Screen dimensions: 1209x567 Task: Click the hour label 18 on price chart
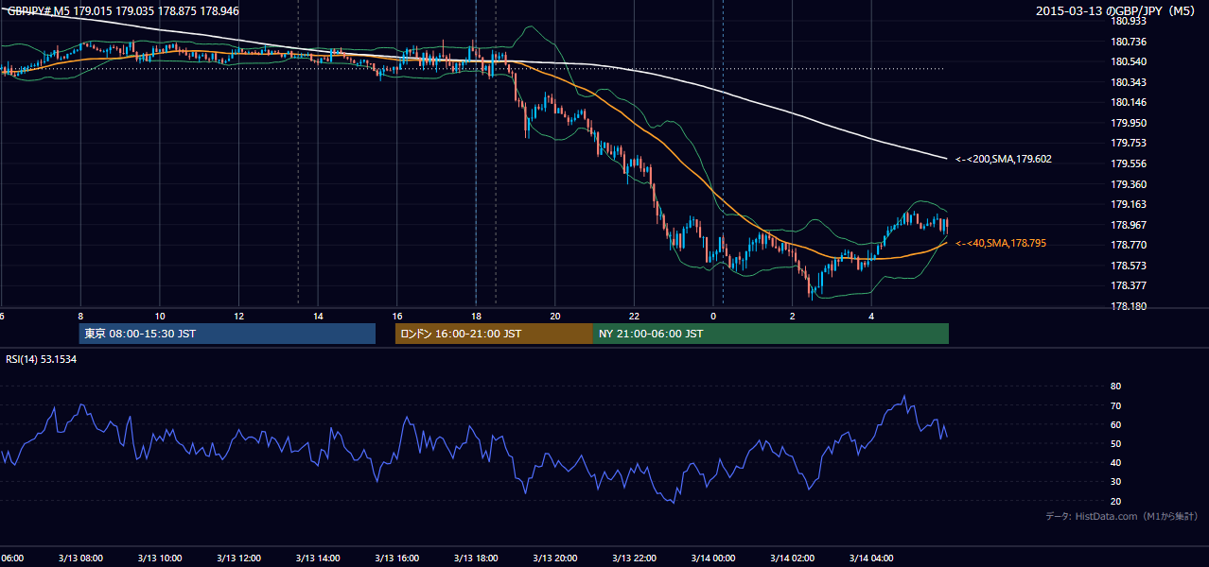pos(476,316)
